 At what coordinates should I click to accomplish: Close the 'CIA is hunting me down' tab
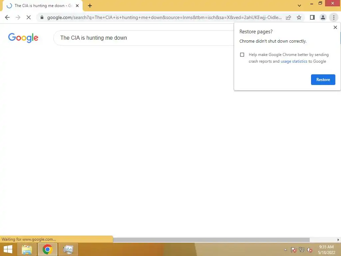pyautogui.click(x=77, y=6)
